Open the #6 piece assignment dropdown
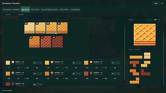166x93 pixels. (x=37, y=84)
